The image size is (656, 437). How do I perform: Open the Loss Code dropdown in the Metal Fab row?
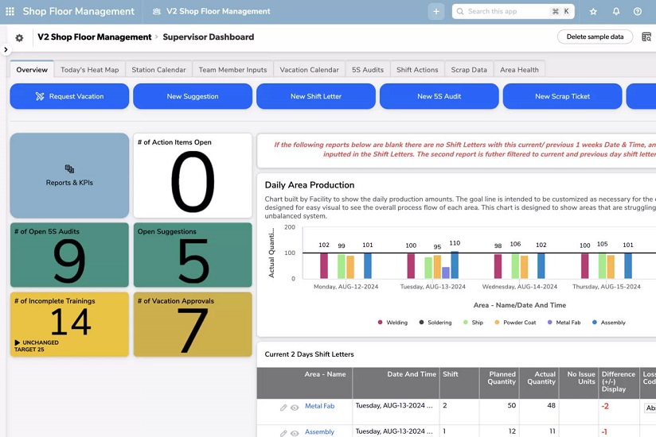click(650, 408)
